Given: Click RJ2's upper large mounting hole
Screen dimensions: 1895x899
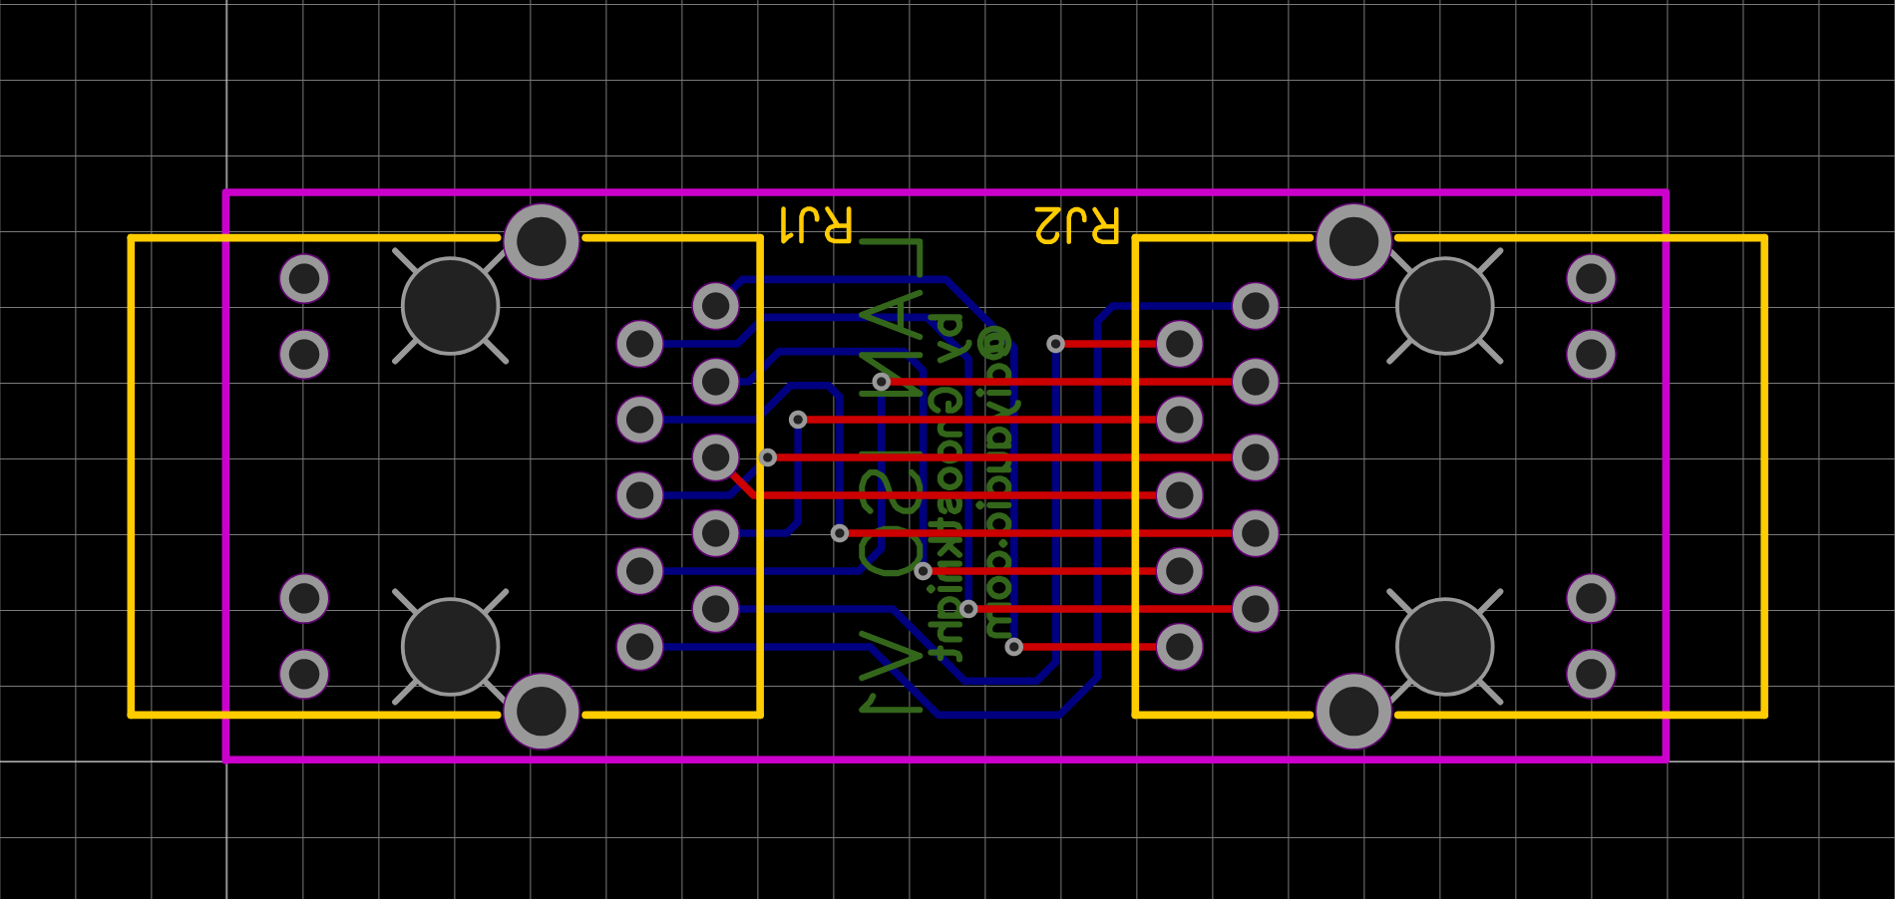Looking at the screenshot, I should click(1445, 306).
